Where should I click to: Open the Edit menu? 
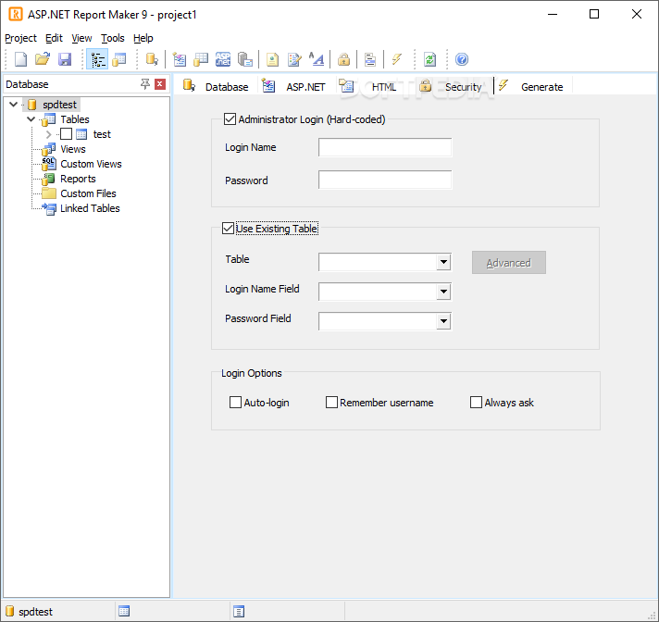[x=54, y=38]
